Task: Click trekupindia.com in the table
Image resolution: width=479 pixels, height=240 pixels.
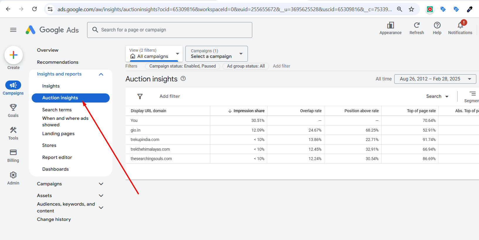Action: pos(145,140)
